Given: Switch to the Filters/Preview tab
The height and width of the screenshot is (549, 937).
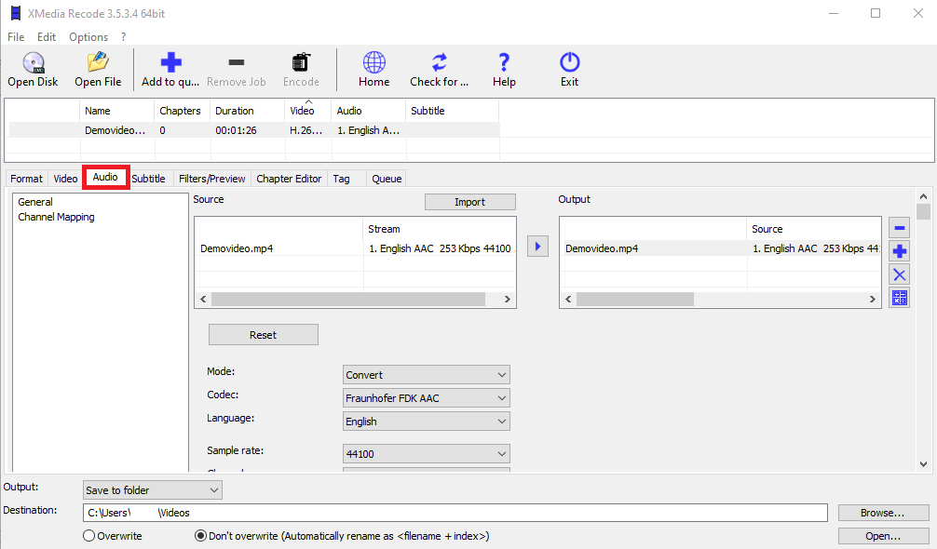Looking at the screenshot, I should click(211, 179).
